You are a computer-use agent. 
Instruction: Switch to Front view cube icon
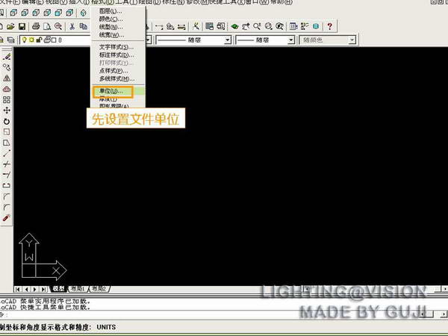[x=58, y=13]
